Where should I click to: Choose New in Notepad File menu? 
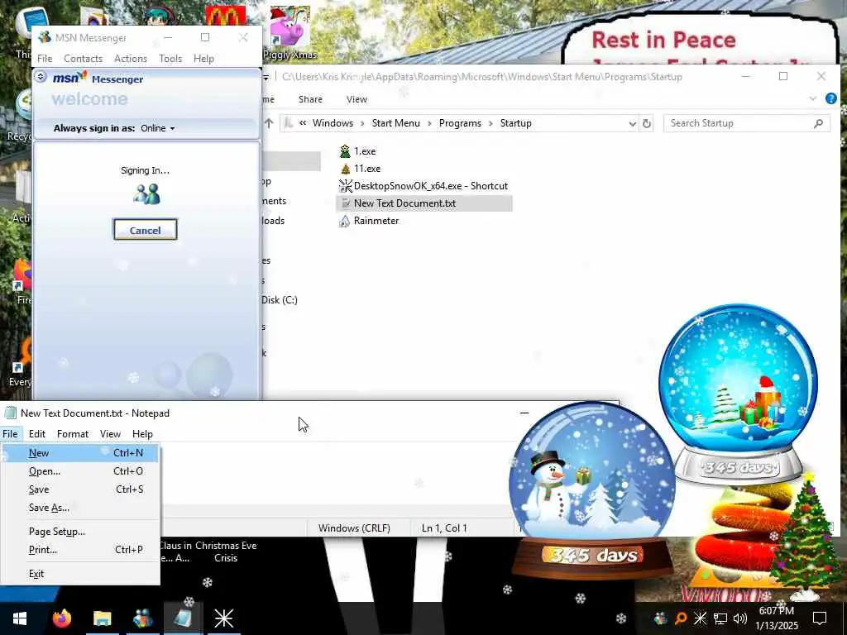click(x=80, y=453)
